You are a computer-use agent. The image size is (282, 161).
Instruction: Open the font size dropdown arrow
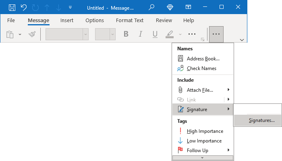tap(112, 34)
